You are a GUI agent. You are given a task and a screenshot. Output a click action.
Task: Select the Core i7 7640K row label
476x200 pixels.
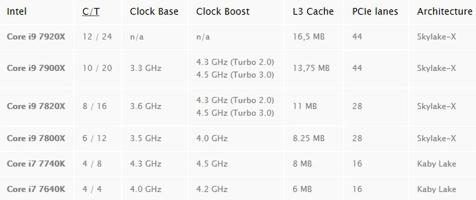[36, 189]
